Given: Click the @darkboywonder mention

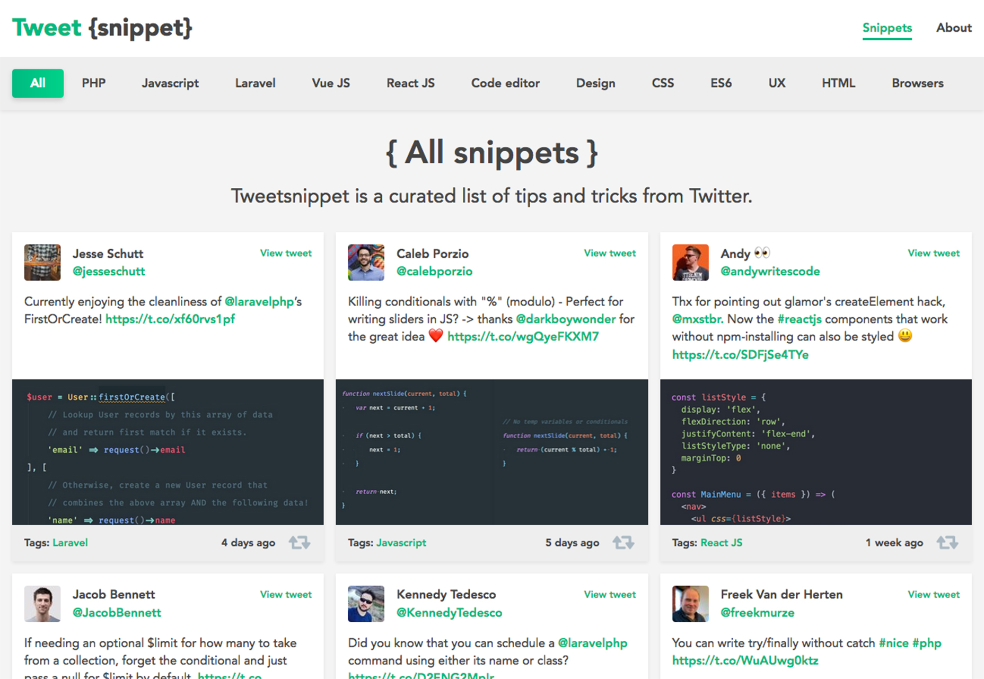Looking at the screenshot, I should pyautogui.click(x=566, y=319).
